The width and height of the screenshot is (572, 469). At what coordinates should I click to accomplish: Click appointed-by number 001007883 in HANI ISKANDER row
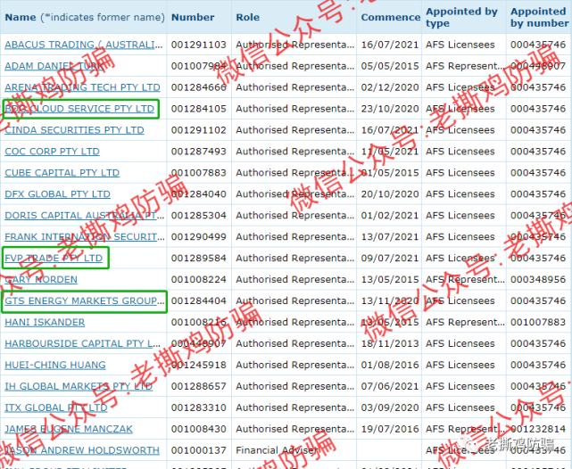[x=538, y=322]
